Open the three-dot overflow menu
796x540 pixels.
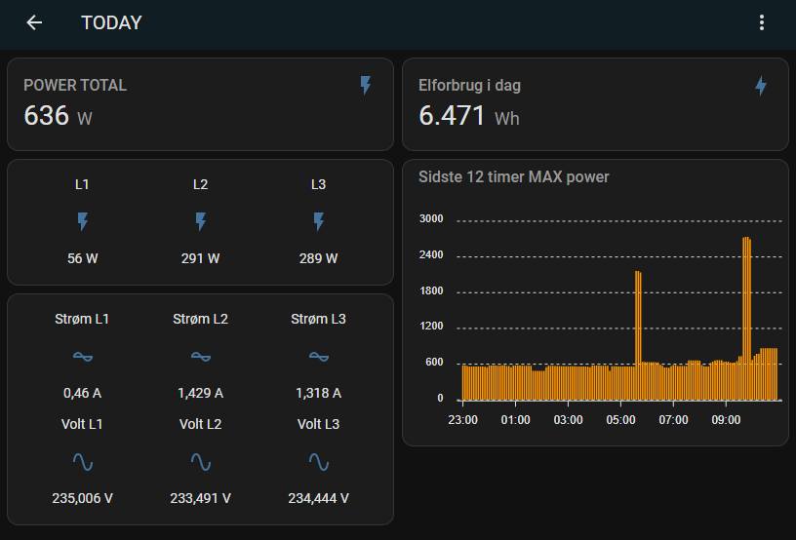(x=762, y=22)
